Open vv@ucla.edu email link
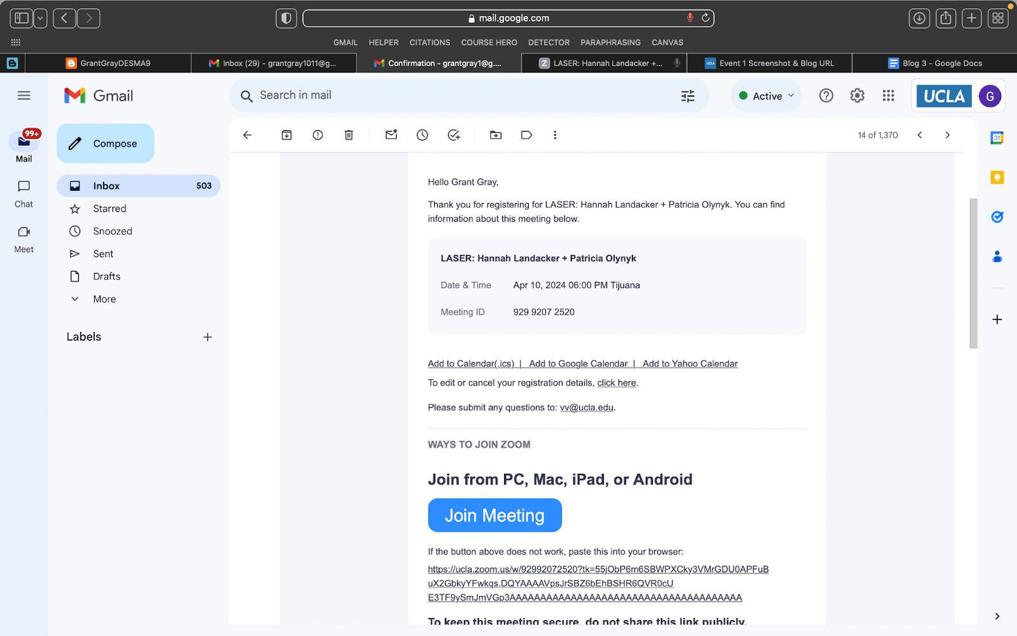The image size is (1017, 636). pos(587,408)
